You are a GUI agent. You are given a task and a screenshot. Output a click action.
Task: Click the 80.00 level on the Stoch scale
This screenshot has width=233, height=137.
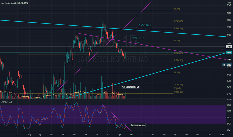point(229,105)
